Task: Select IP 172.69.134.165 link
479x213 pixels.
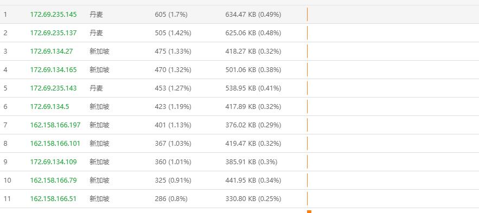Action: tap(54, 69)
